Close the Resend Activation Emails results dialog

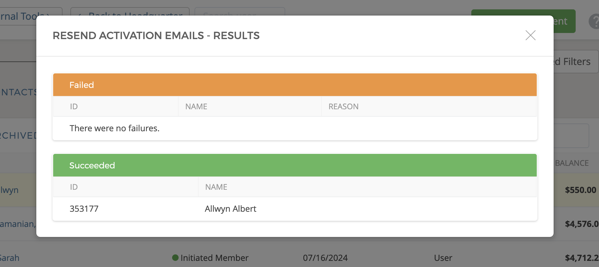530,35
